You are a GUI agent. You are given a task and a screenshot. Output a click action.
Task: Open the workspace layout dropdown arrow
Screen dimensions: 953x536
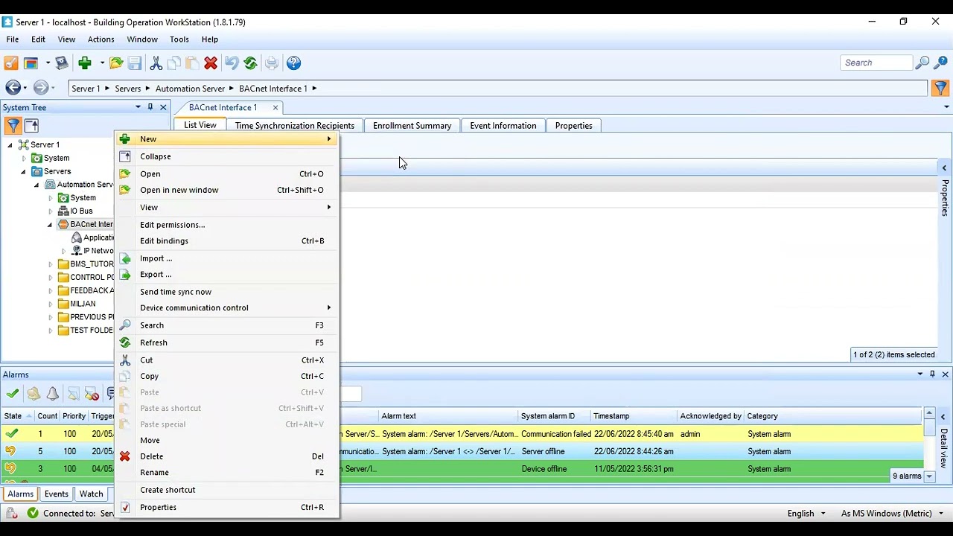coord(48,63)
